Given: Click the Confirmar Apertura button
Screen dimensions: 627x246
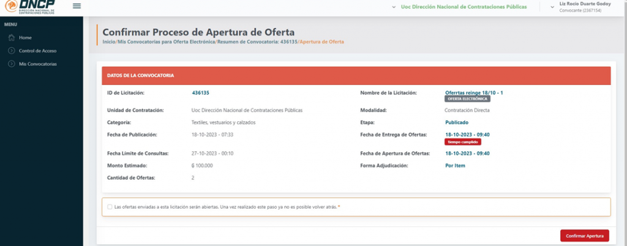Looking at the screenshot, I should (585, 236).
